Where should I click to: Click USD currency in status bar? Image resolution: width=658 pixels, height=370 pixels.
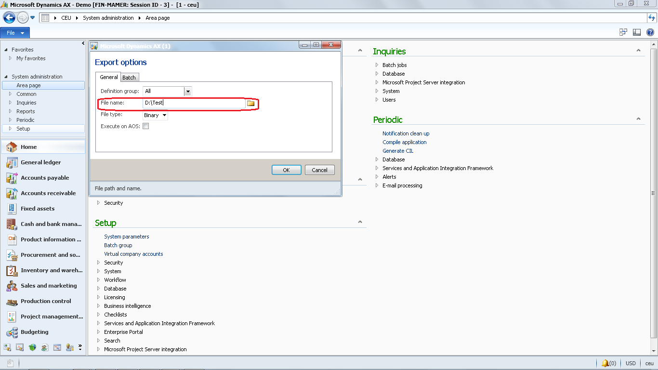[631, 363]
